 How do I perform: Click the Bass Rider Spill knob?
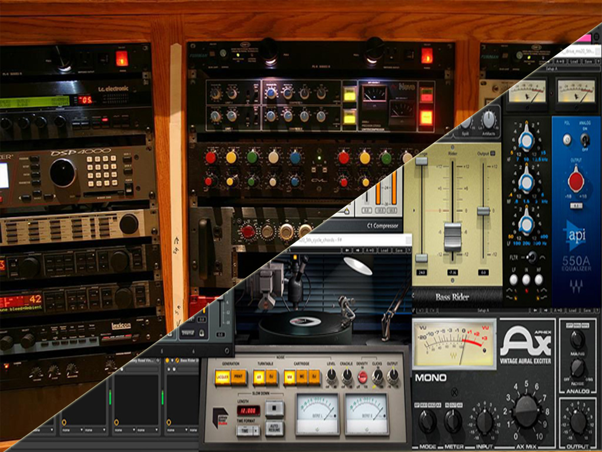(466, 124)
